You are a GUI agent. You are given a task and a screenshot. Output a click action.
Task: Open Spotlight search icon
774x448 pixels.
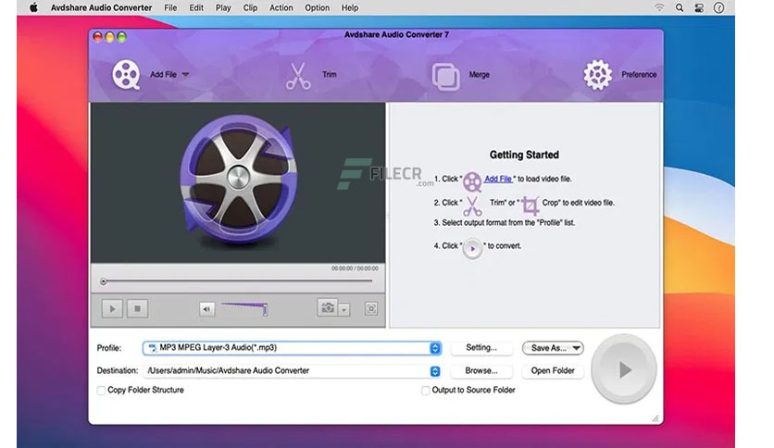click(x=680, y=8)
